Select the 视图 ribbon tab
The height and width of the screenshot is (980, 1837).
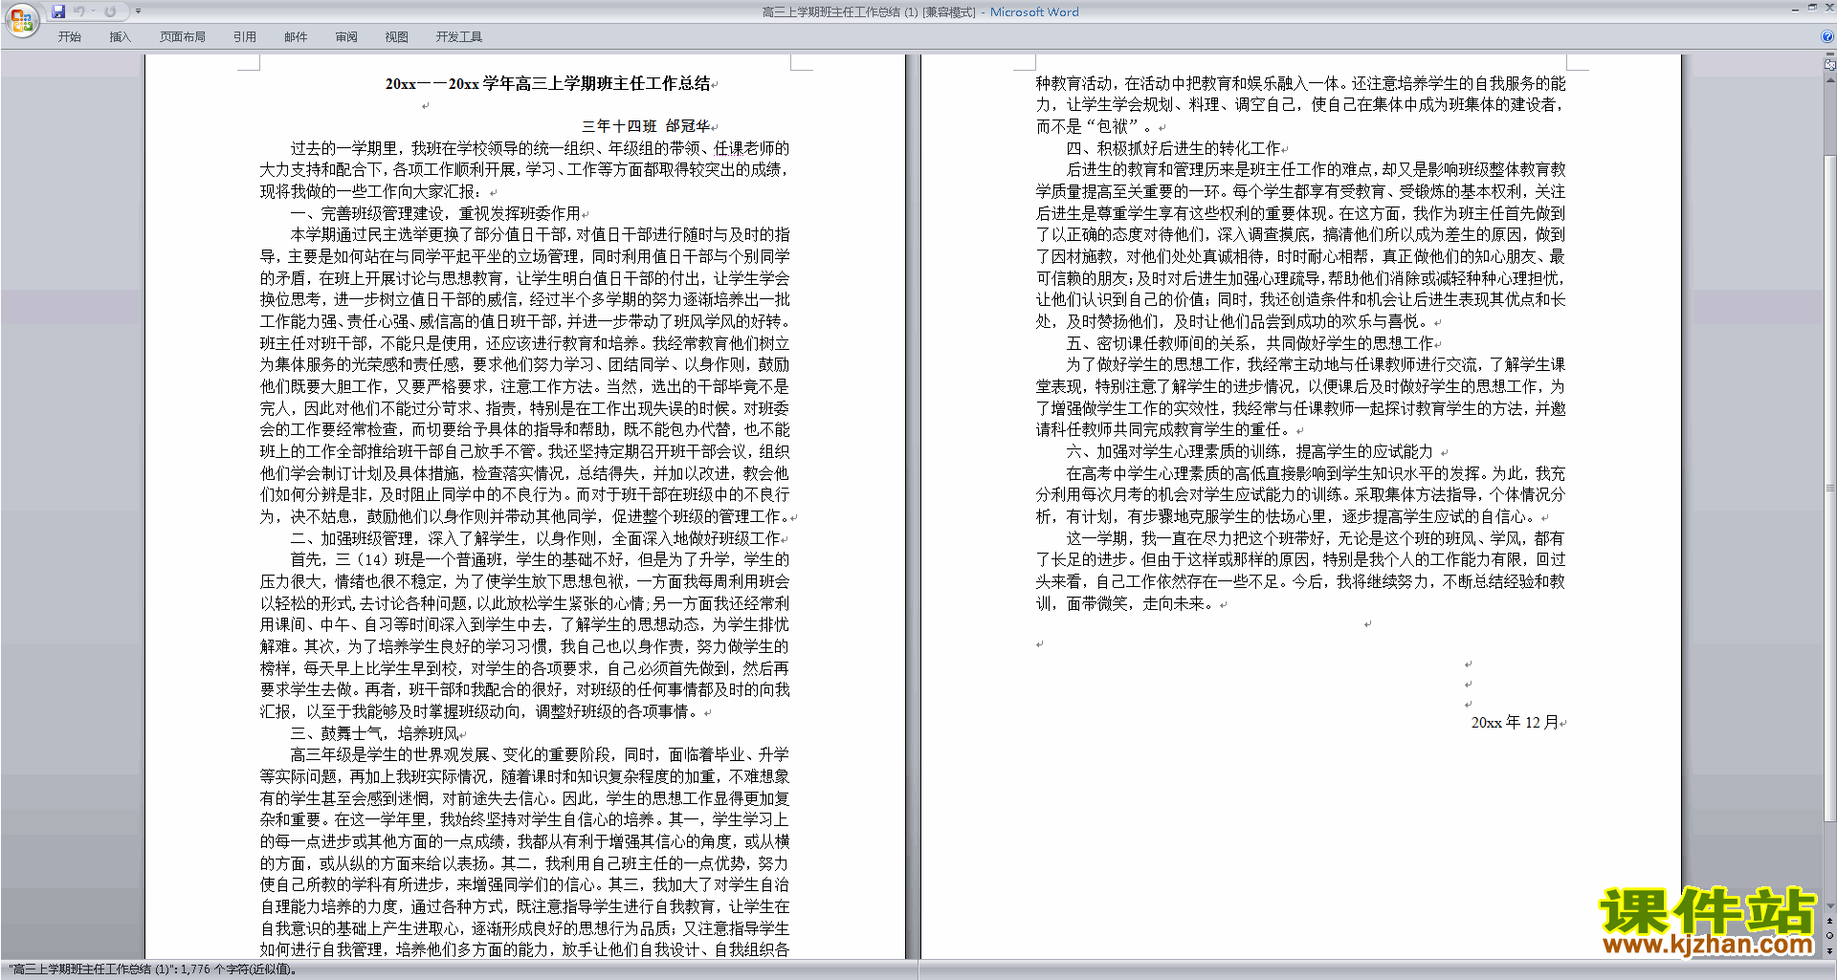click(396, 37)
